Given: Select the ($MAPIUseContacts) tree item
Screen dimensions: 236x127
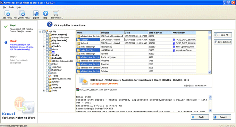Looking at the screenshot, I should (x=61, y=79).
